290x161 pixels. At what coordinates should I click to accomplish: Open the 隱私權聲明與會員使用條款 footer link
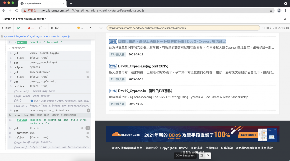click(254, 148)
